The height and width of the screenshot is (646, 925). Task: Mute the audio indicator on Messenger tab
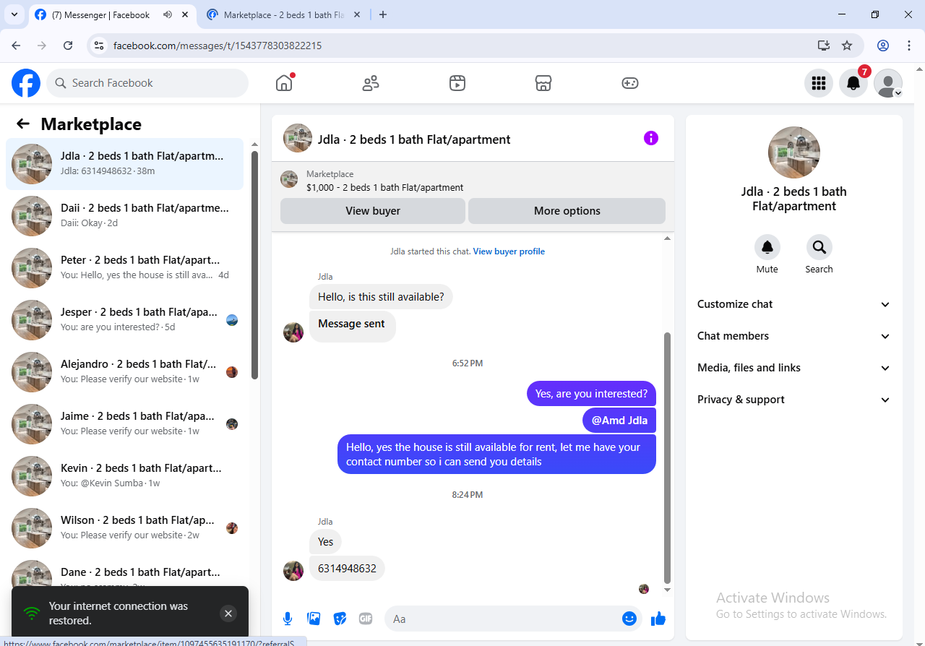click(x=168, y=14)
